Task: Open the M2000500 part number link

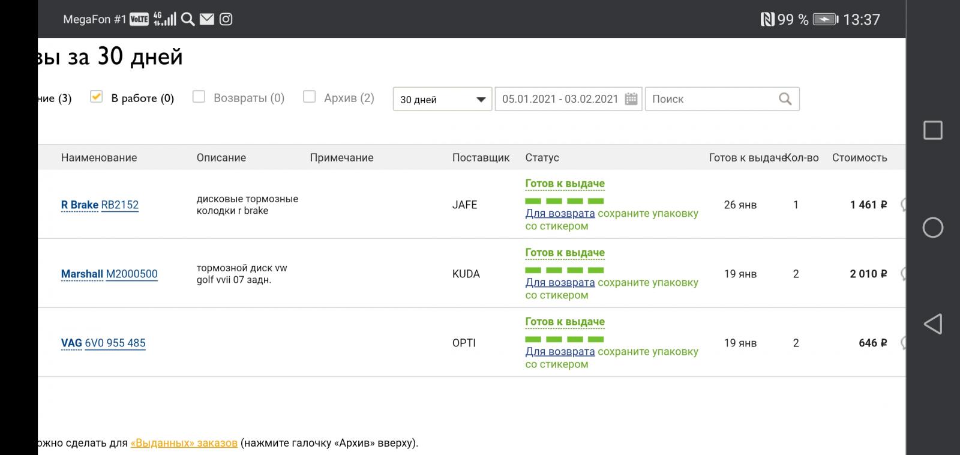Action: 131,274
